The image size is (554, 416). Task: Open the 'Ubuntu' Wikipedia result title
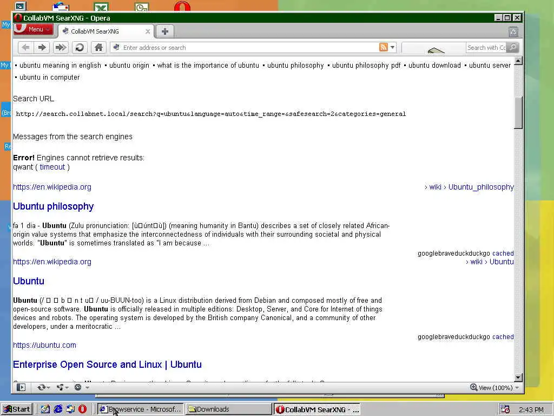(x=29, y=281)
